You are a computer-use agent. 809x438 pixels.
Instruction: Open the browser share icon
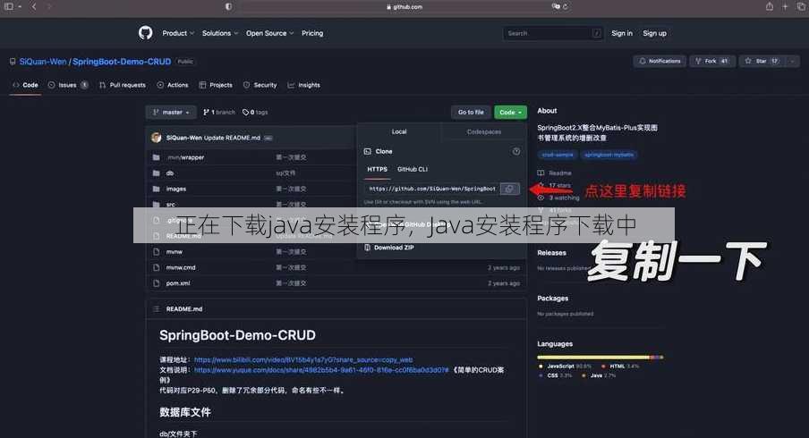pos(770,6)
